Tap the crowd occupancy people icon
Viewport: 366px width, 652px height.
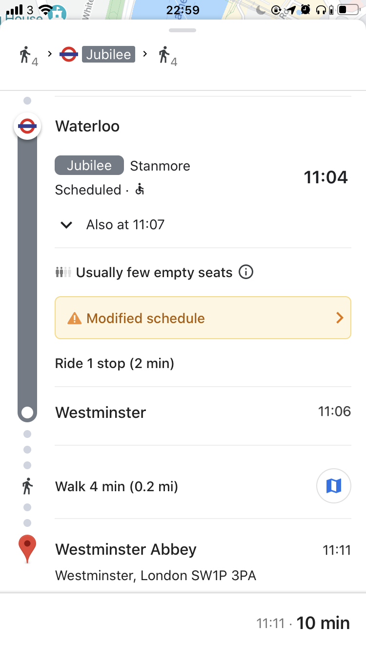tap(63, 272)
